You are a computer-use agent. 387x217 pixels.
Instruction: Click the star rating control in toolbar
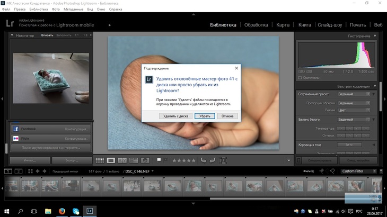coord(184,160)
